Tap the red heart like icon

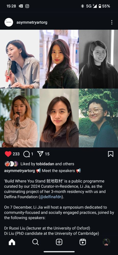(x=8, y=154)
